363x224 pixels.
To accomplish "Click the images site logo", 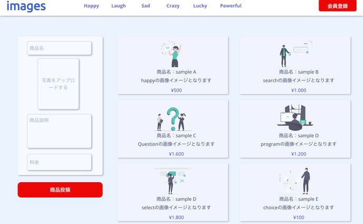I will tap(26, 7).
